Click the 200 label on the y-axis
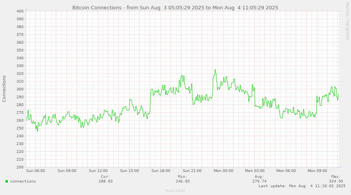The height and width of the screenshot is (195, 351). click(x=20, y=167)
